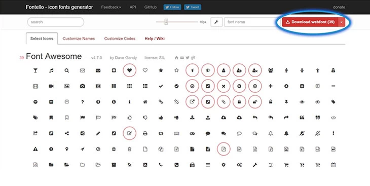This screenshot has width=370, height=186.
Task: Click the Download webfont (39) button
Action: [x=310, y=22]
